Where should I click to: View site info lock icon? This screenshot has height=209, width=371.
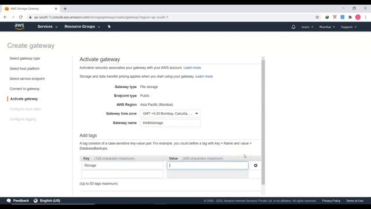click(x=30, y=17)
